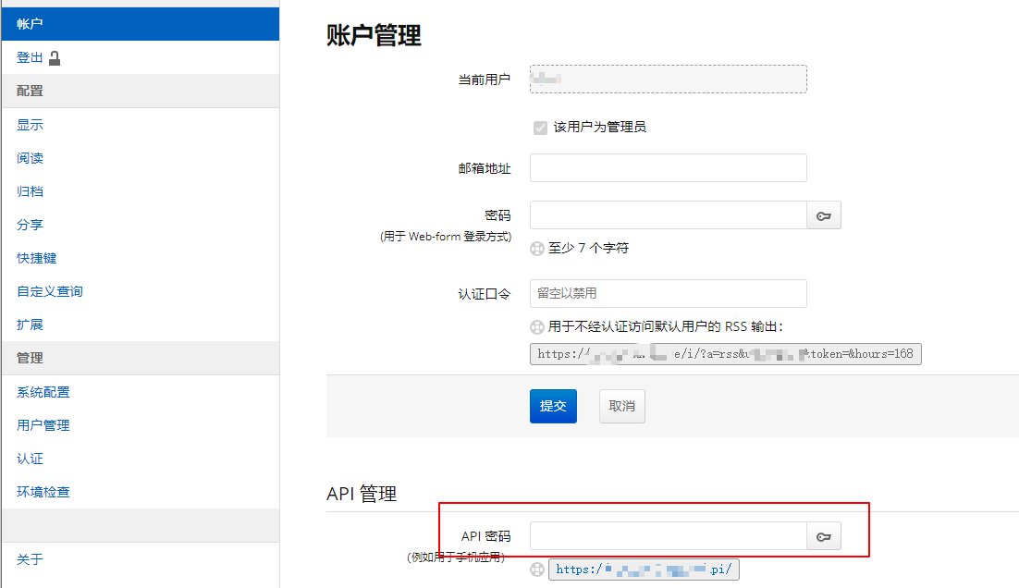
Task: Open 自定义查询 in the sidebar
Action: pos(50,291)
